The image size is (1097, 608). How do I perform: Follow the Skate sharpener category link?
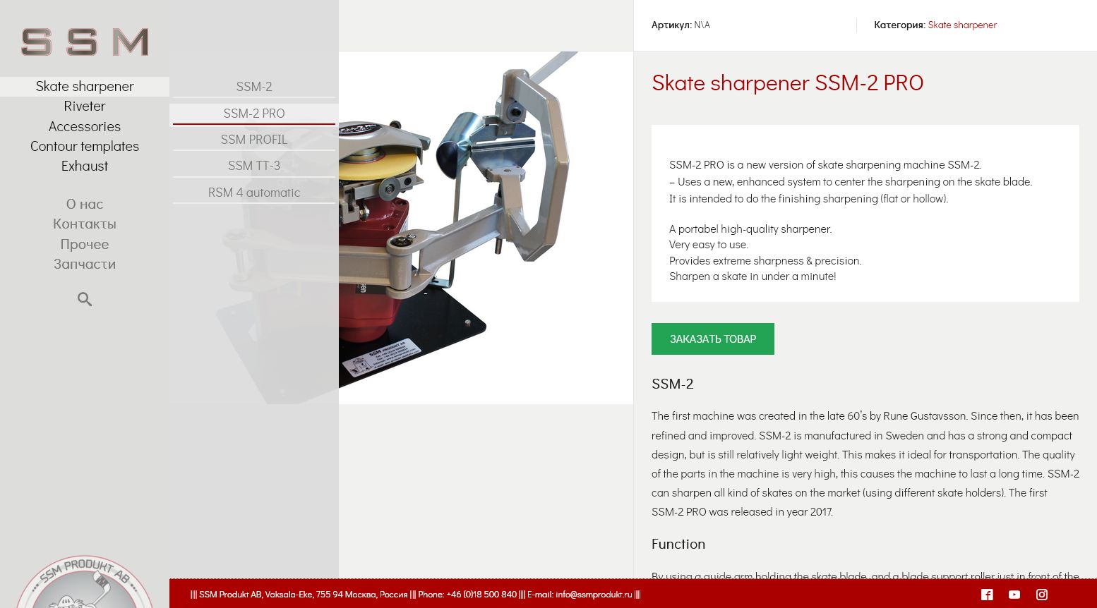point(962,25)
